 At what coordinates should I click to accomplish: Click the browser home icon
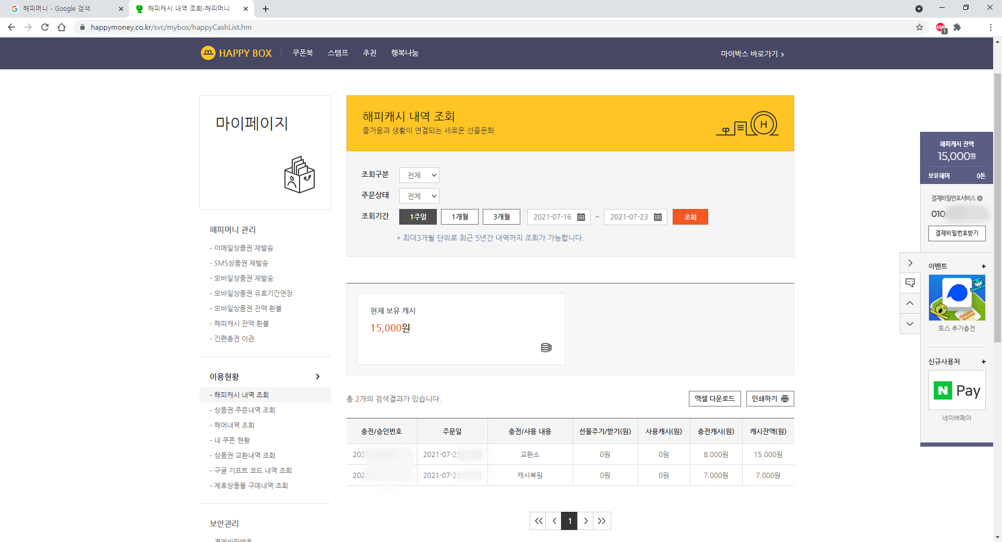pyautogui.click(x=62, y=27)
